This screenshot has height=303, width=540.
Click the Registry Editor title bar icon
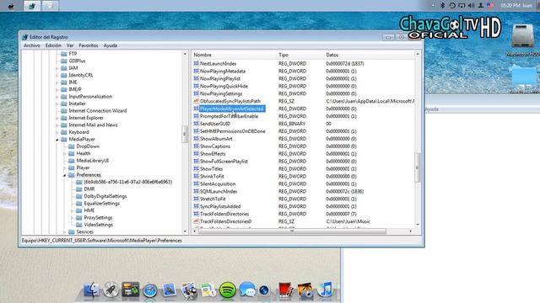pos(24,37)
